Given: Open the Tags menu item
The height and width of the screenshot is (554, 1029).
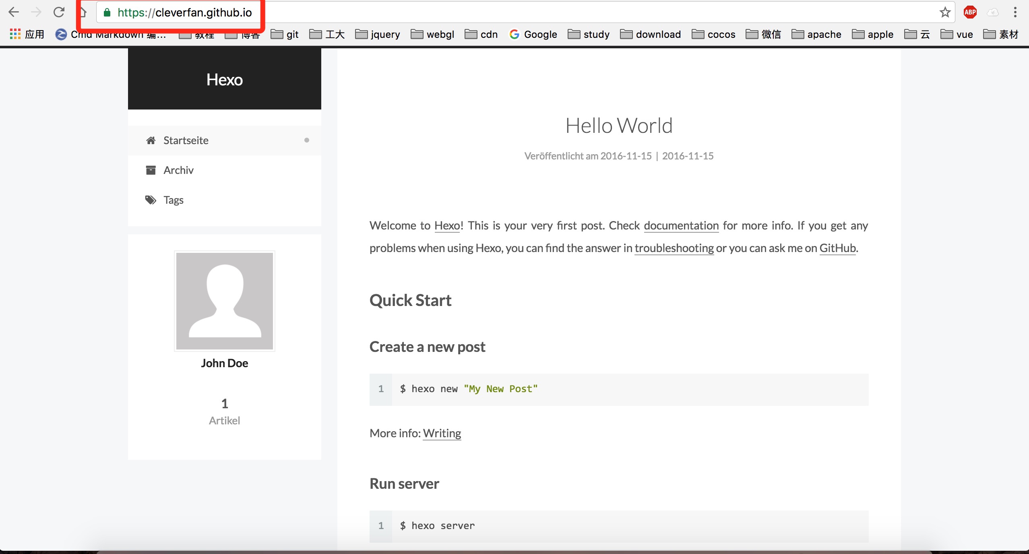Looking at the screenshot, I should click(174, 200).
